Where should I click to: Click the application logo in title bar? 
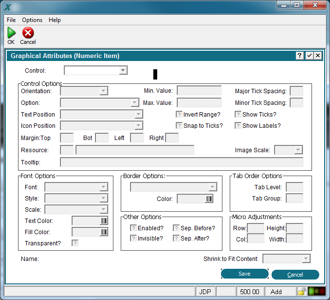coord(8,7)
